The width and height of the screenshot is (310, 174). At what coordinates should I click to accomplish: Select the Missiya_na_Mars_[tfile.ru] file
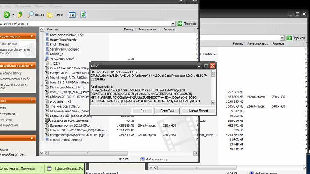pyautogui.click(x=66, y=87)
